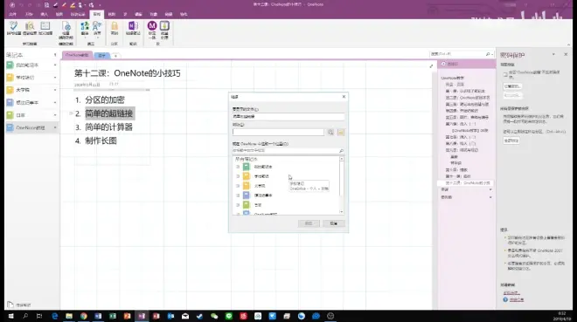This screenshot has width=577, height=322.
Task: Tick the checkbox in Password Protection pane
Action: click(505, 74)
